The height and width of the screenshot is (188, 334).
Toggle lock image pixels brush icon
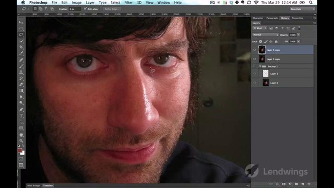pos(266,42)
